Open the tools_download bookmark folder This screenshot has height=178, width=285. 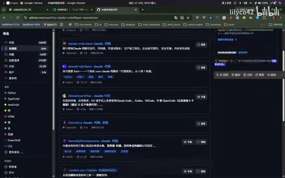pos(149,25)
